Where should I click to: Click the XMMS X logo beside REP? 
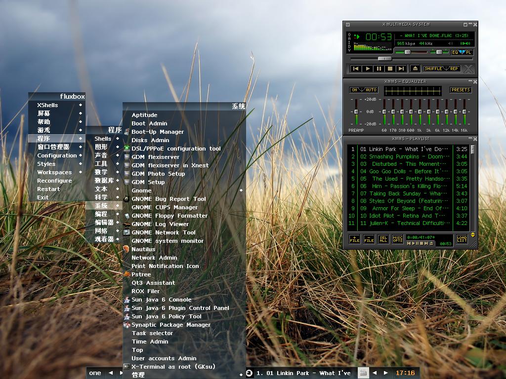[468, 69]
